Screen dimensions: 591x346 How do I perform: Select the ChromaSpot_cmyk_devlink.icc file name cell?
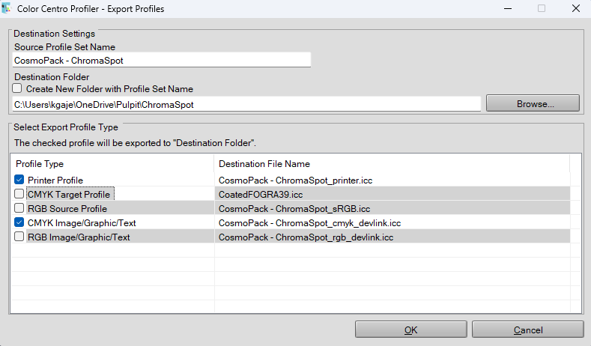392,222
